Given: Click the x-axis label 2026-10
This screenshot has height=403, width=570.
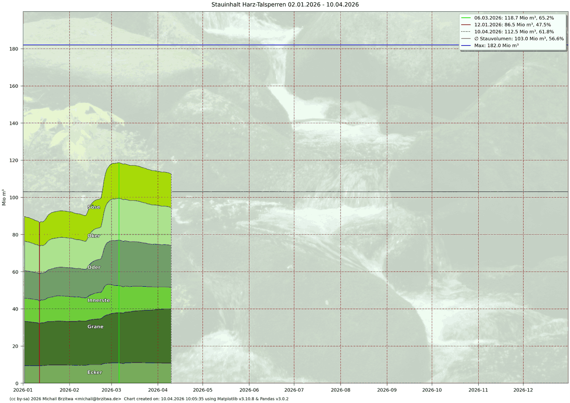Looking at the screenshot, I should pyautogui.click(x=432, y=389).
